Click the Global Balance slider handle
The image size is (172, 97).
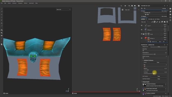155,54
